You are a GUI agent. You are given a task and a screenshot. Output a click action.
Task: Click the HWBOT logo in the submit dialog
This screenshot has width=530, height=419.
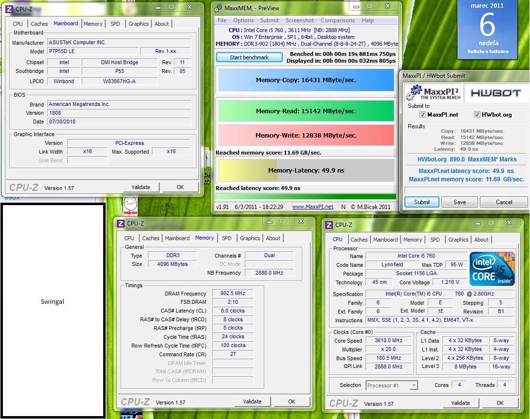click(495, 93)
